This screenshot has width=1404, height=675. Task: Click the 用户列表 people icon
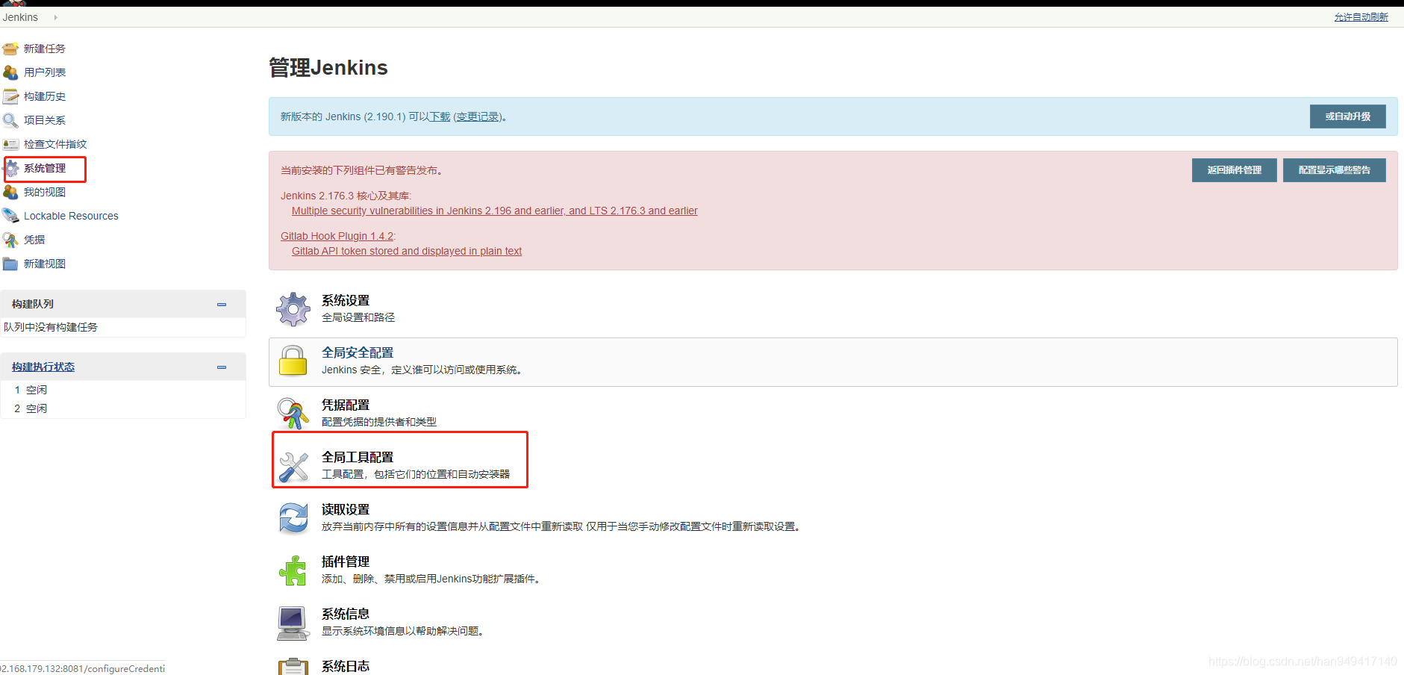(x=10, y=73)
